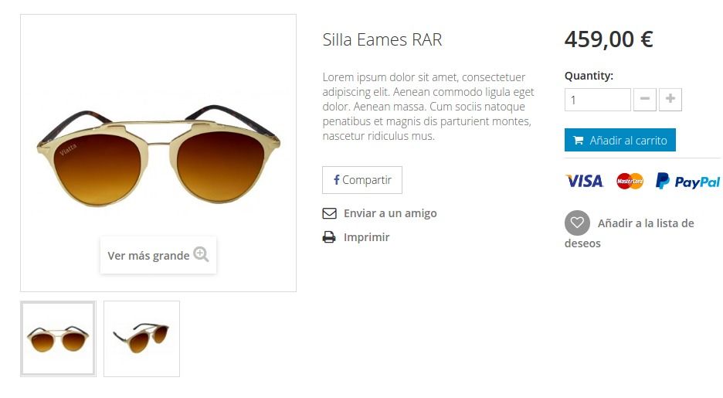The width and height of the screenshot is (723, 398).
Task: Click the magnifier zoom icon
Action: [x=201, y=254]
